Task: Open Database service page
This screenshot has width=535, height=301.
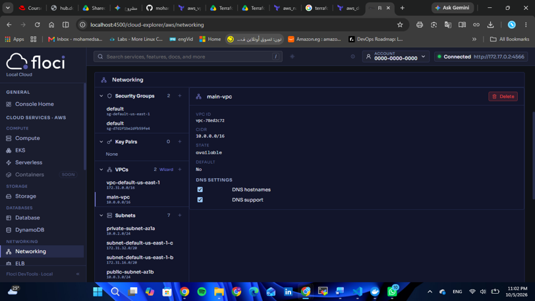Action: [27, 218]
